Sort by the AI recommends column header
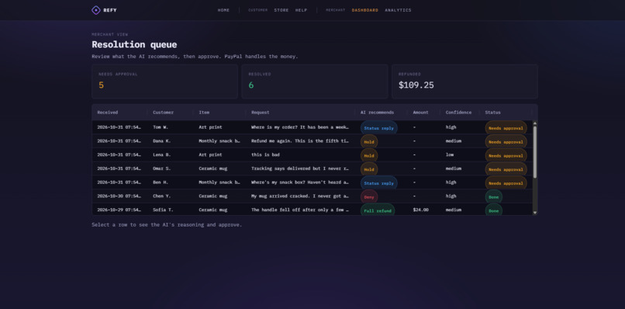This screenshot has height=309, width=625. pos(377,113)
